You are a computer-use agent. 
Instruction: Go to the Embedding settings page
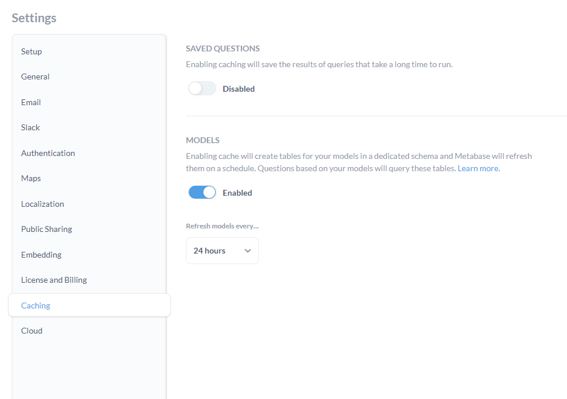[x=41, y=255]
